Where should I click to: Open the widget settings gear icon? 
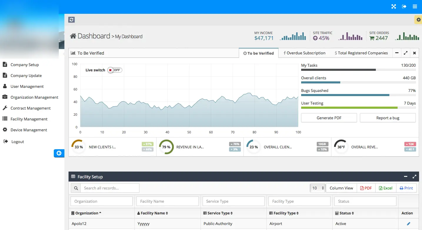(418, 19)
